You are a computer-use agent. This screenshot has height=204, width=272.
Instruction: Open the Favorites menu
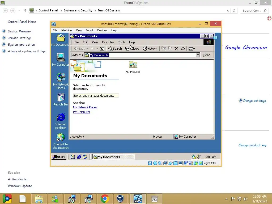point(108,42)
